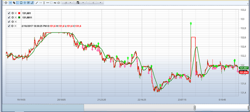This screenshot has height=112, width=250.
Task: Click the 20:18:05 time axis label
Action: click(x=61, y=100)
